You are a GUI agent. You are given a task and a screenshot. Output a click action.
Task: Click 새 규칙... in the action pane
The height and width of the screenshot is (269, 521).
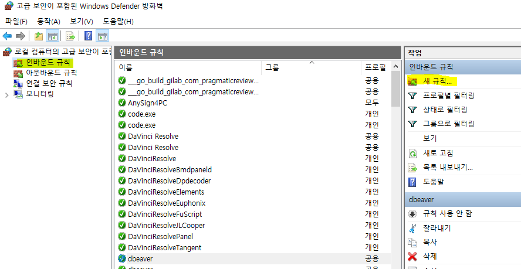(x=437, y=81)
